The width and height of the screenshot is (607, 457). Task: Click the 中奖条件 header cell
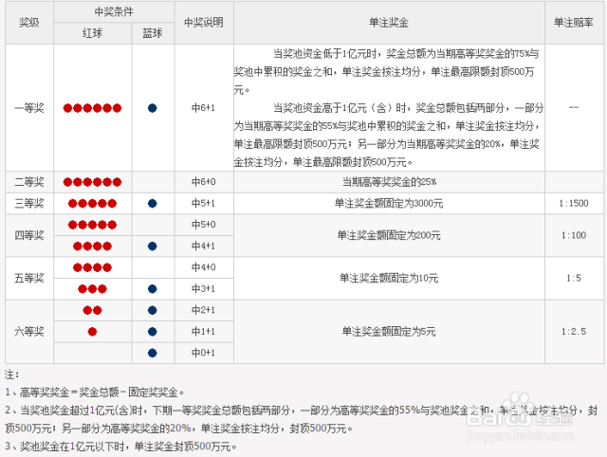[x=114, y=11]
